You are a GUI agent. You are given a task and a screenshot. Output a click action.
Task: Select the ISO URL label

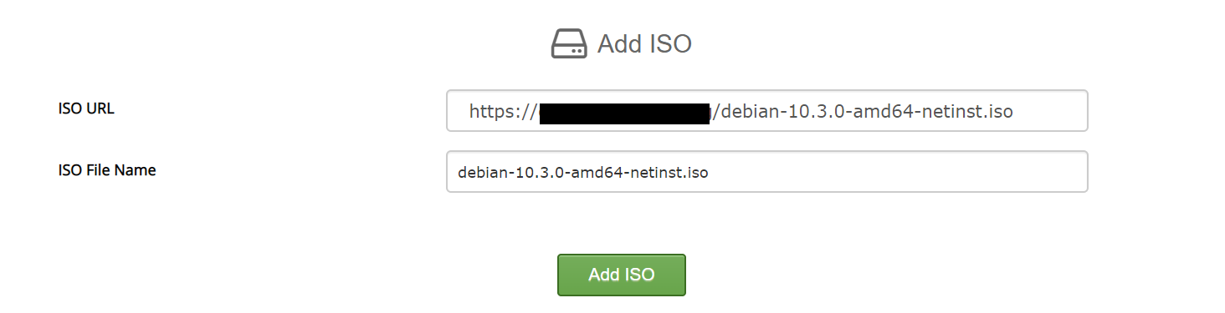click(x=86, y=109)
